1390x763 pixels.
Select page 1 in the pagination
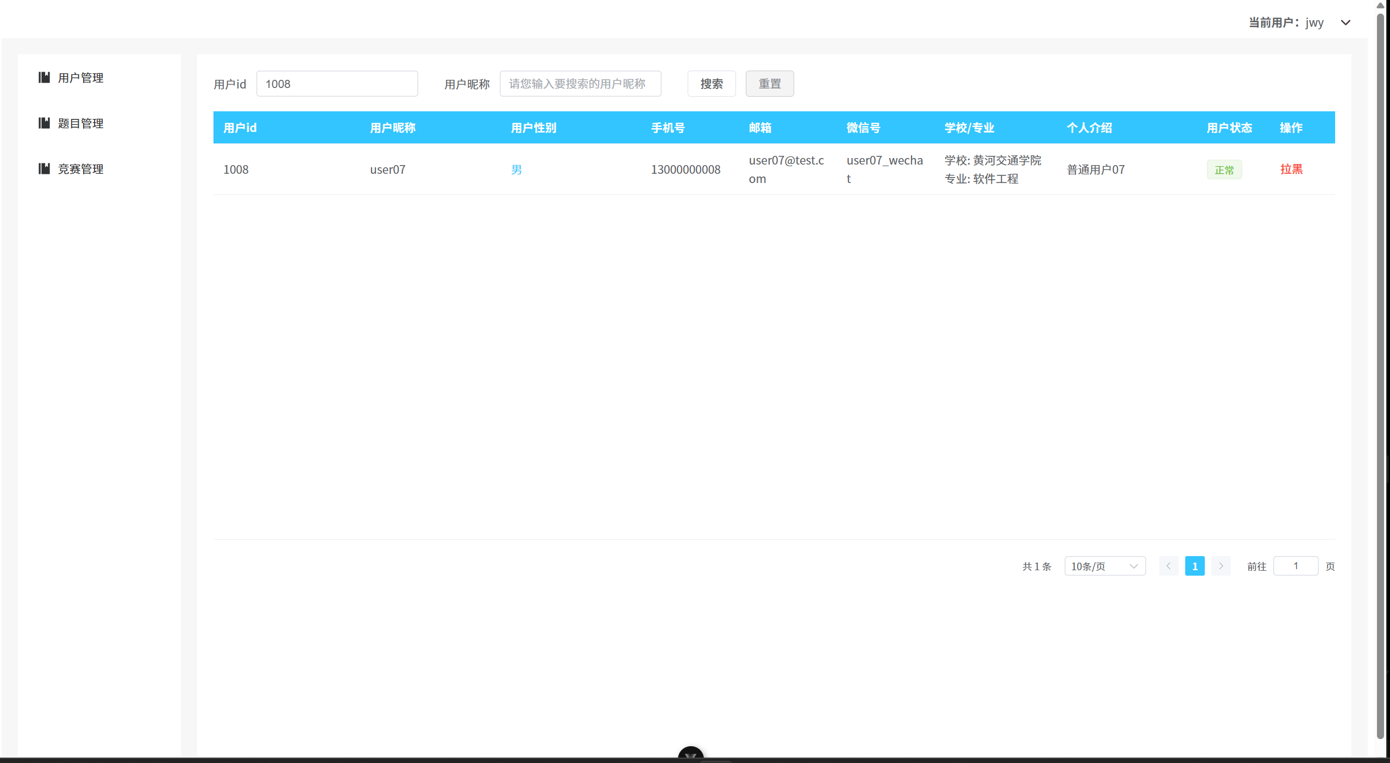tap(1194, 566)
